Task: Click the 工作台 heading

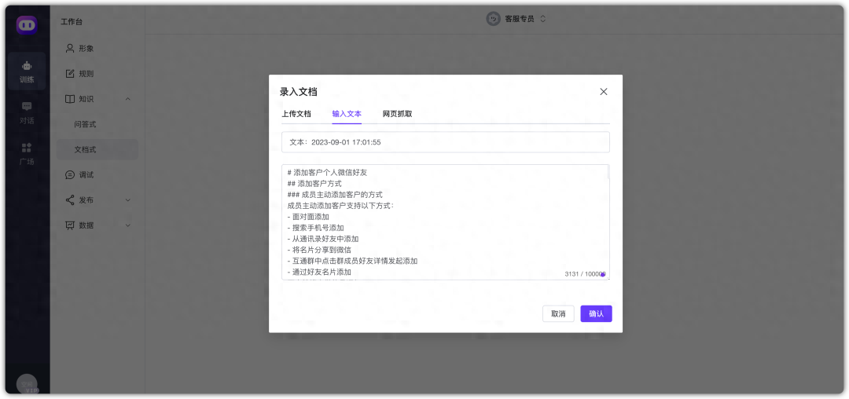Action: coord(72,22)
